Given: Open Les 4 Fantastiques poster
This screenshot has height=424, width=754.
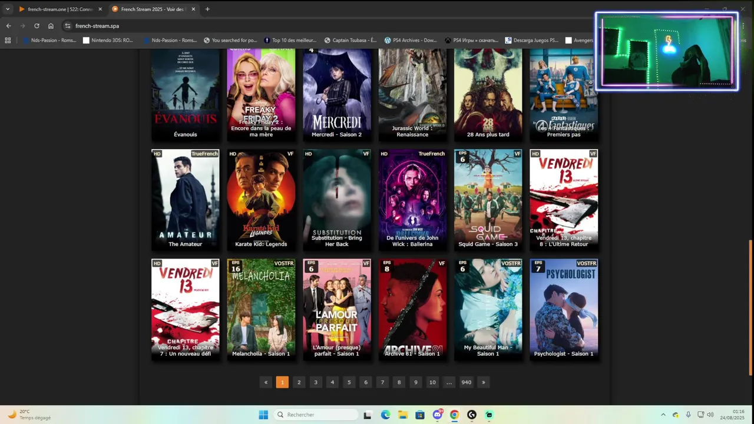Looking at the screenshot, I should (564, 95).
